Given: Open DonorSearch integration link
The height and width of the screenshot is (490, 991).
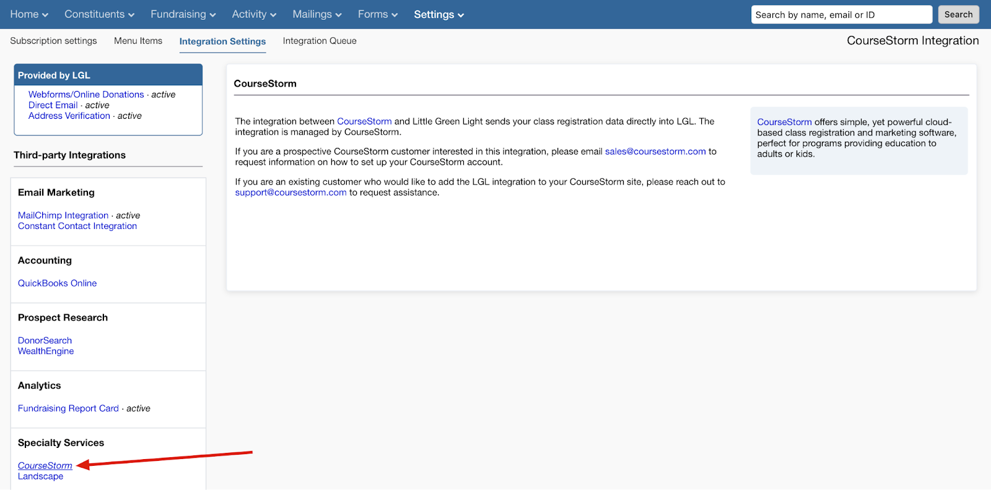Looking at the screenshot, I should [45, 340].
